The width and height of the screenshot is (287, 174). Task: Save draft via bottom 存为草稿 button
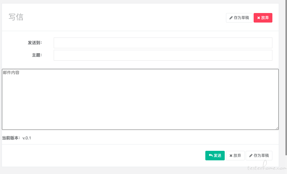coord(259,156)
